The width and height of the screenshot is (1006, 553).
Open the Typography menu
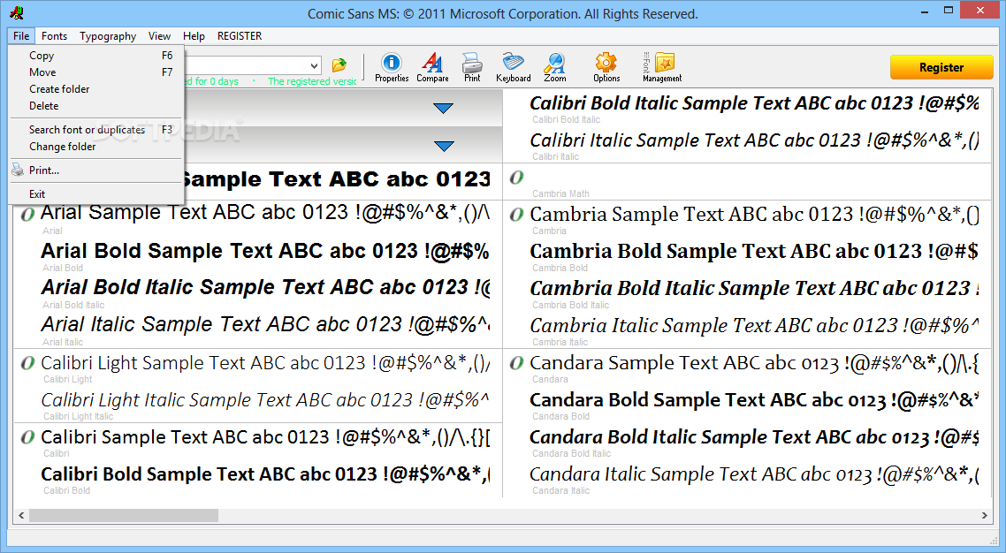click(108, 36)
